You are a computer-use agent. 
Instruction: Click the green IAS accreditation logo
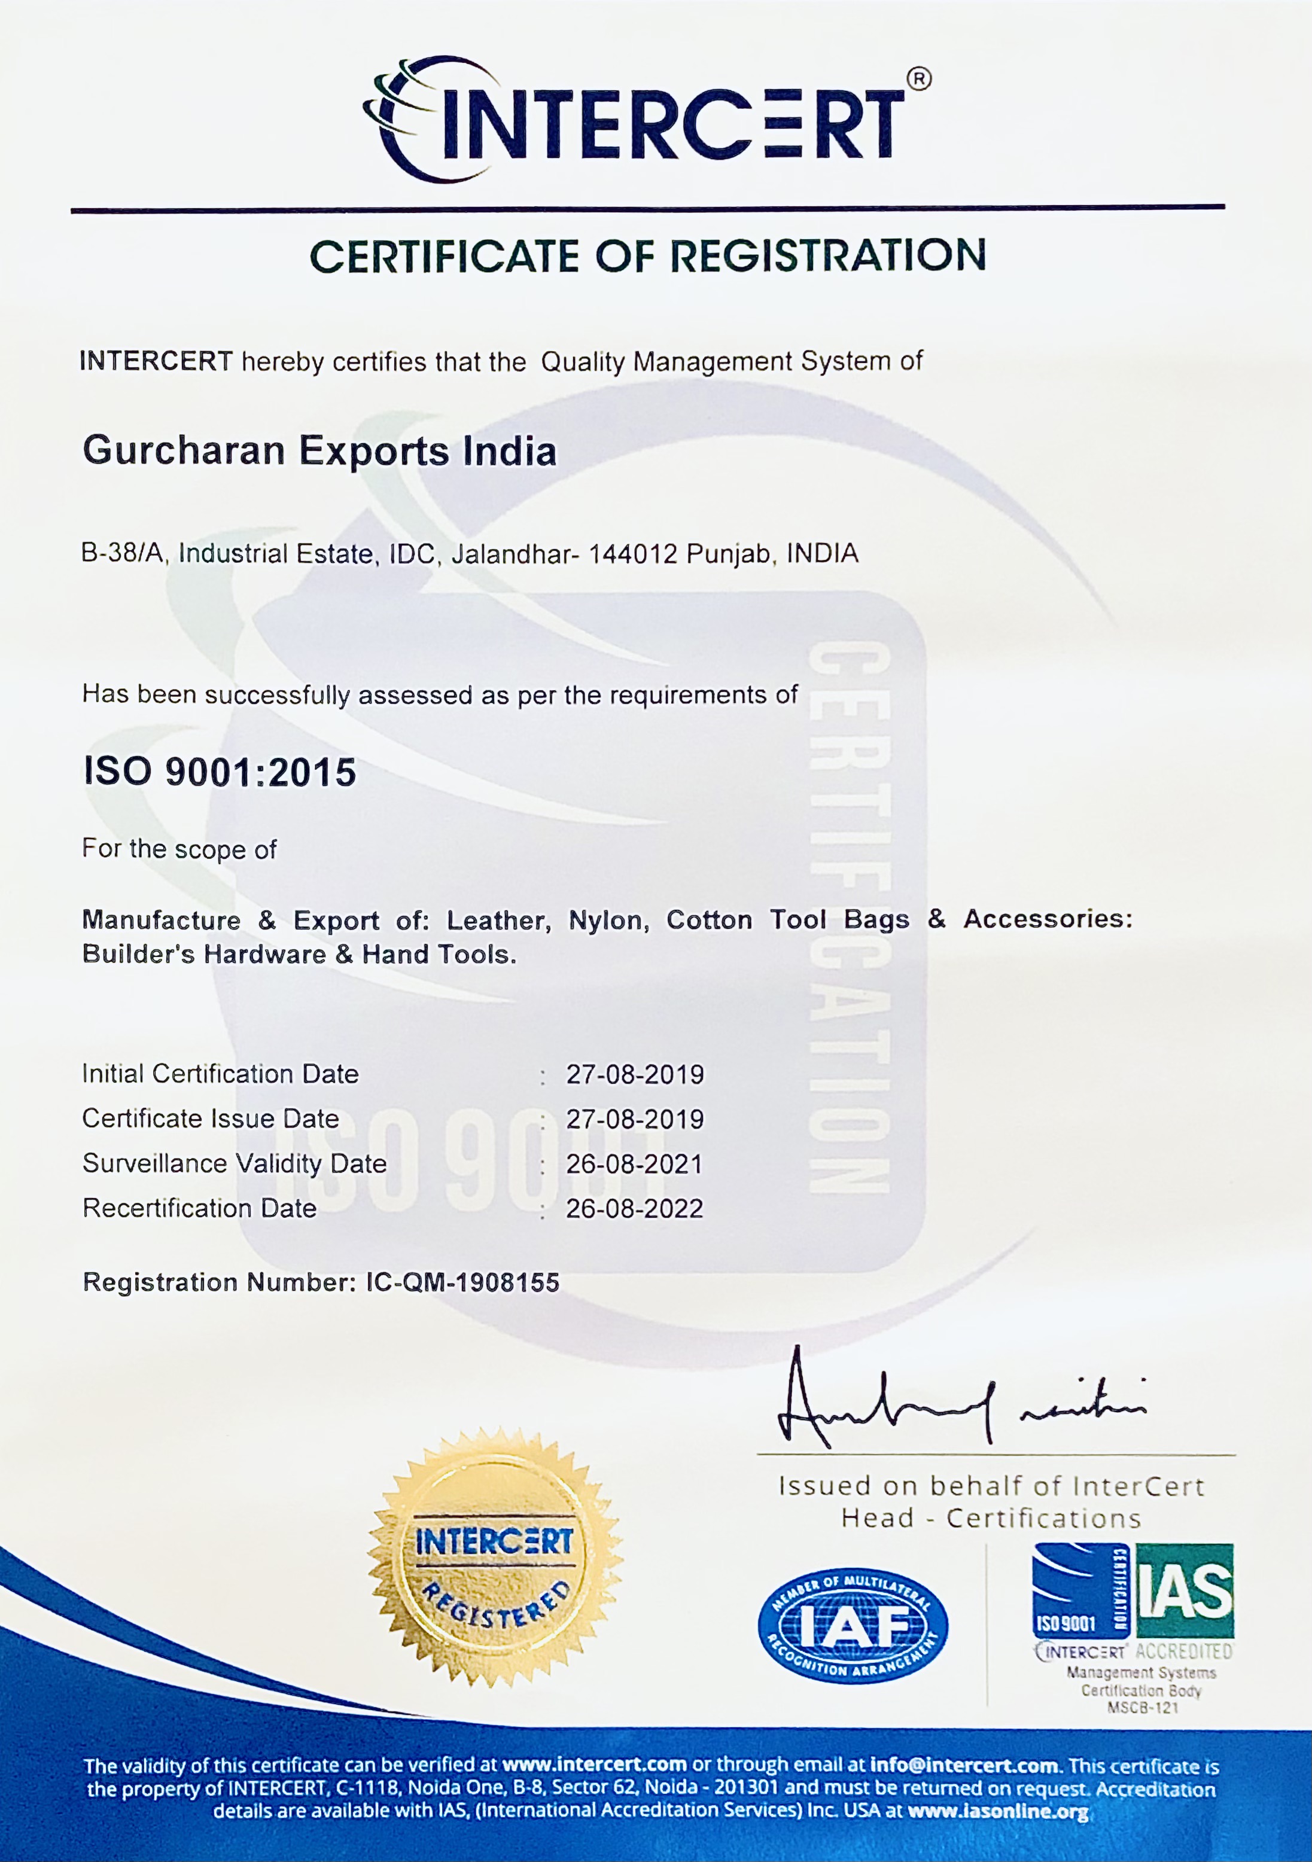(x=1185, y=1590)
